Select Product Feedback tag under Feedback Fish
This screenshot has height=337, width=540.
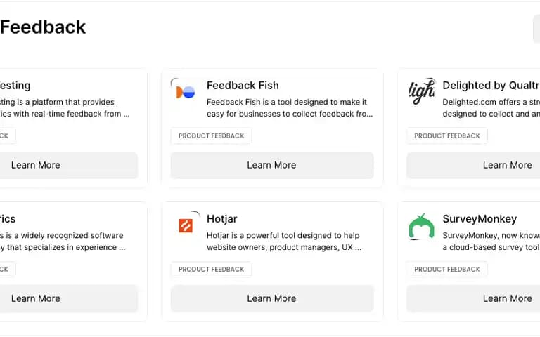click(x=211, y=136)
